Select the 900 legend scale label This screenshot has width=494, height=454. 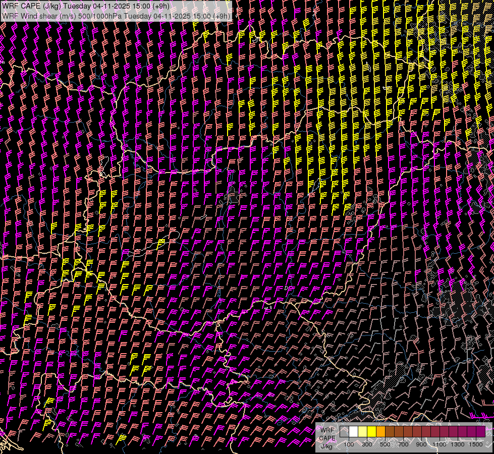(421, 444)
